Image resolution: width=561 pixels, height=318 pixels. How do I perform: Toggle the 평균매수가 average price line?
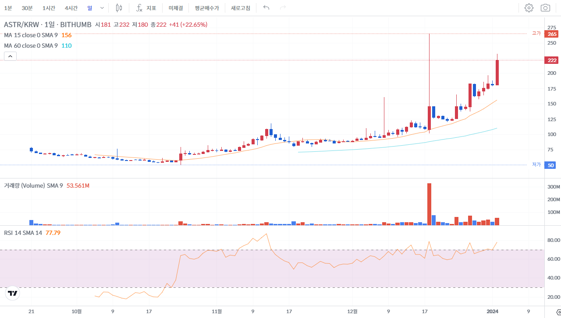click(207, 8)
